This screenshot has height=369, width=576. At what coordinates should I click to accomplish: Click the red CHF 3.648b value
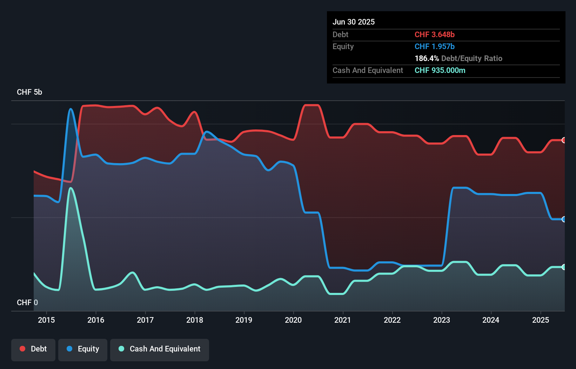435,34
